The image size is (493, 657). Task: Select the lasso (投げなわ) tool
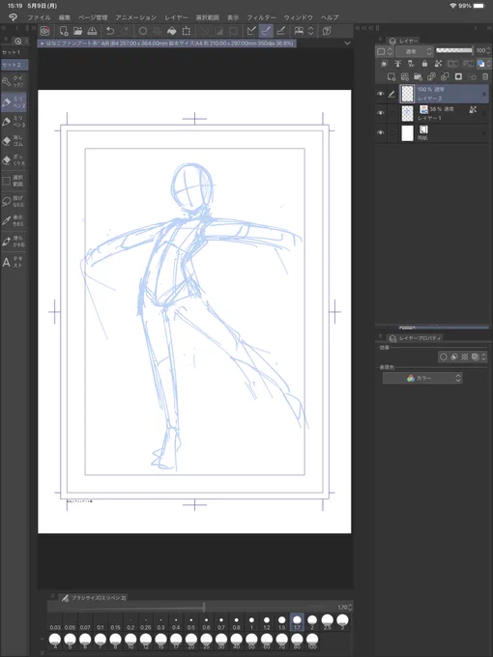point(14,201)
